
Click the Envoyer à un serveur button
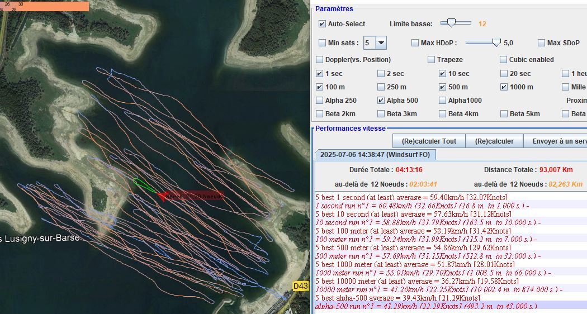tap(555, 141)
